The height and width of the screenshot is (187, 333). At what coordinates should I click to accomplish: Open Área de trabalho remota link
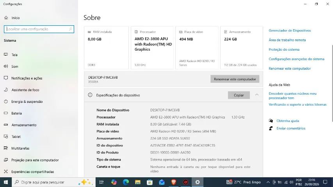point(287,40)
